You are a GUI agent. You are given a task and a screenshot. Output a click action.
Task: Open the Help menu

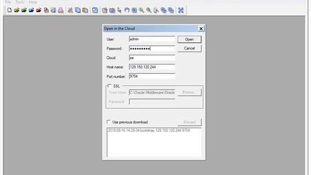point(33,2)
